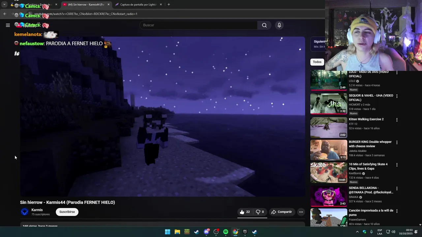Click the XTF-12 channel name

click(353, 124)
